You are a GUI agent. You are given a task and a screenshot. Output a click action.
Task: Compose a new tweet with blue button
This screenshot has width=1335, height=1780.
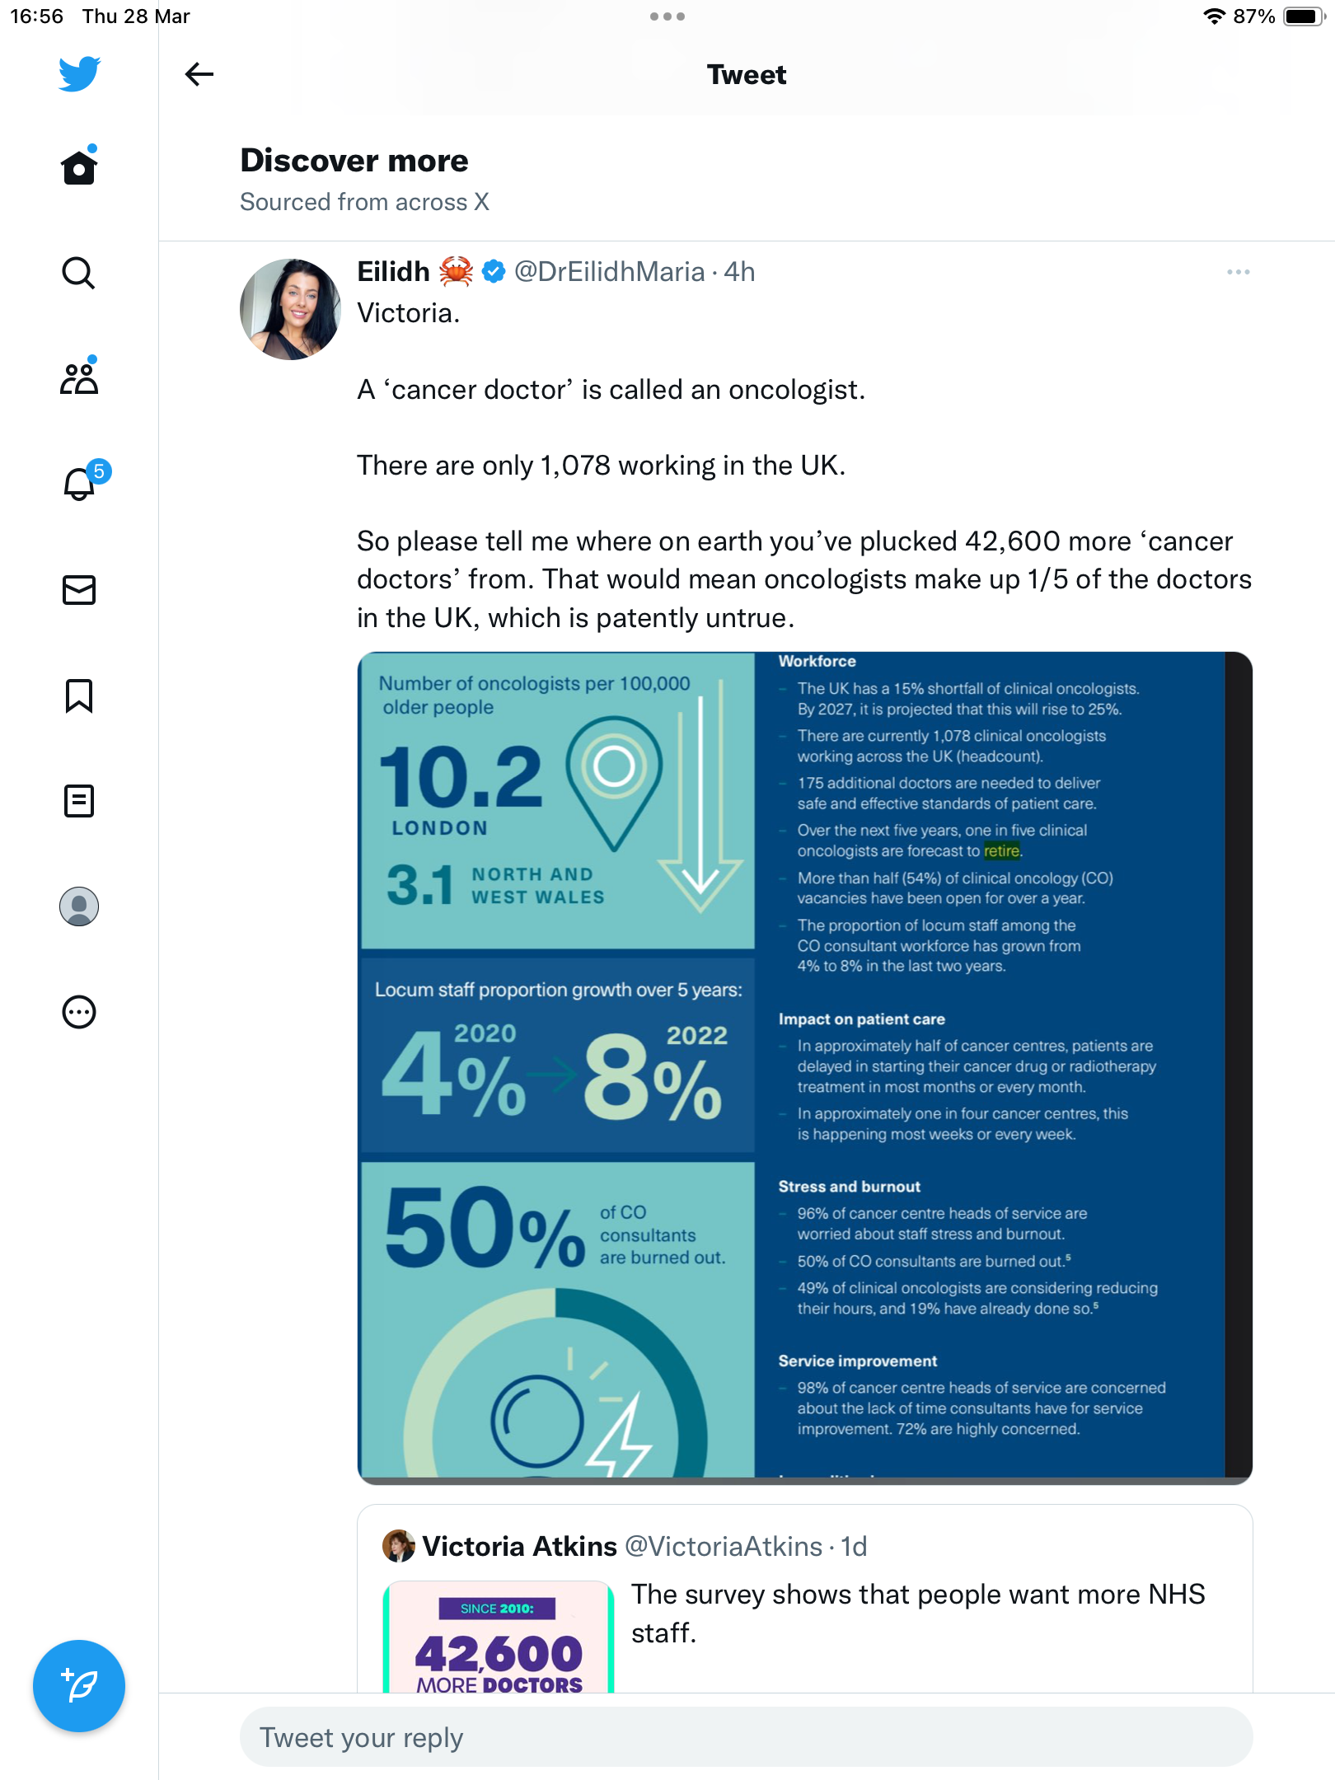tap(79, 1686)
